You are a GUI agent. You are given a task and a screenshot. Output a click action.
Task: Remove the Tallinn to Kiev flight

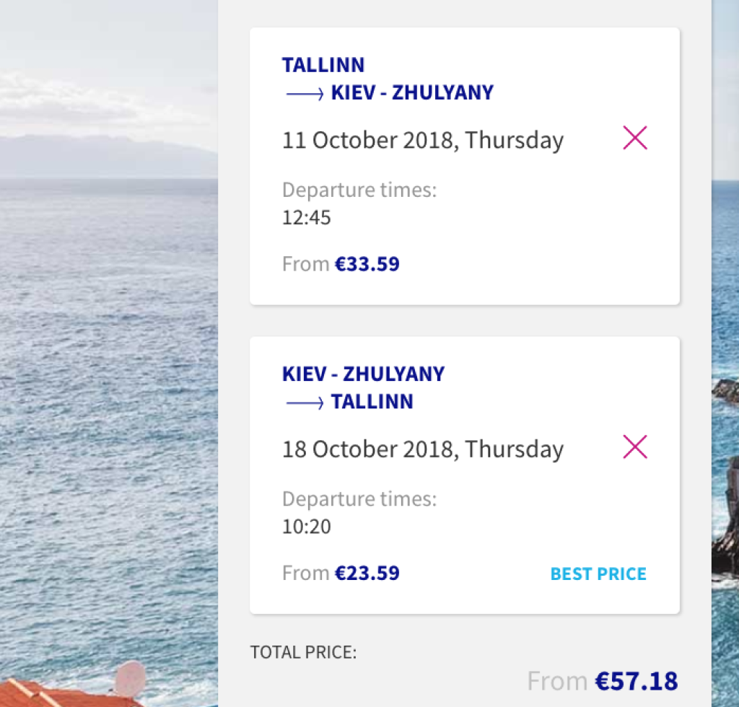pos(634,138)
